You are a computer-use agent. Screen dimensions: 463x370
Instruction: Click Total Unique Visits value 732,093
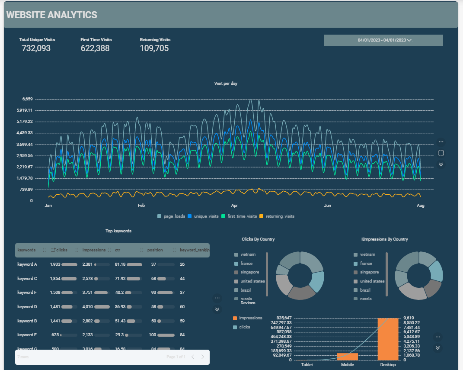point(36,48)
